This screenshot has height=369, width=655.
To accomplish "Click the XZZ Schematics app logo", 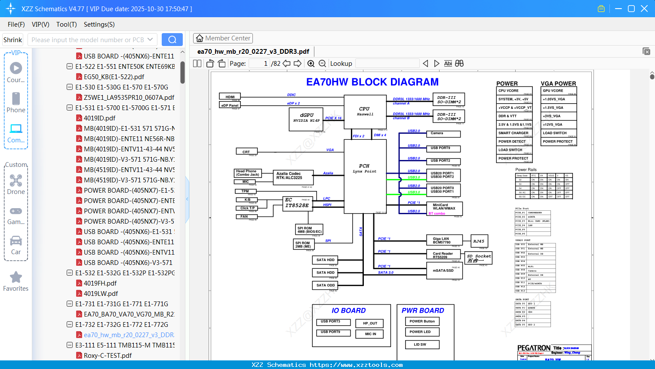I will [11, 9].
